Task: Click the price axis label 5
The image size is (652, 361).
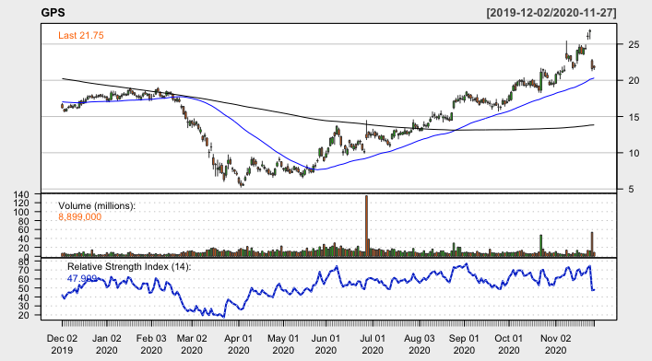Action: (x=631, y=189)
